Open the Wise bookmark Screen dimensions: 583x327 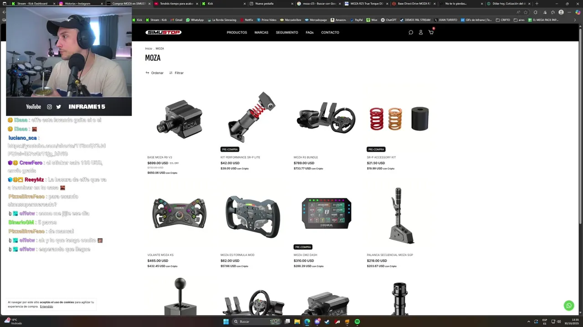coord(372,20)
